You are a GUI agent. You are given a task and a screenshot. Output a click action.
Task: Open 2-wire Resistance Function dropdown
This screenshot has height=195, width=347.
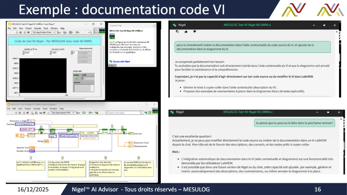[x=25, y=124]
